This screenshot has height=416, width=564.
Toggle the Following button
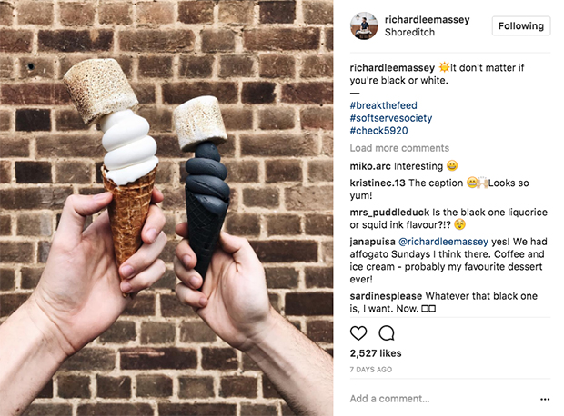click(521, 25)
